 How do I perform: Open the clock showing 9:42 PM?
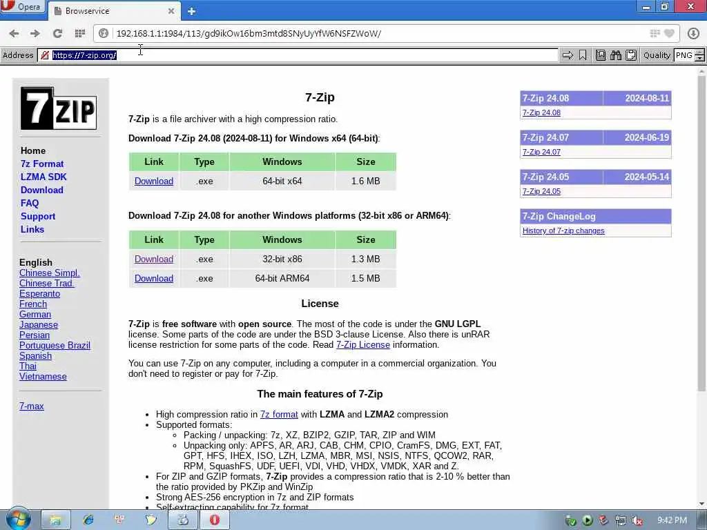coord(672,520)
